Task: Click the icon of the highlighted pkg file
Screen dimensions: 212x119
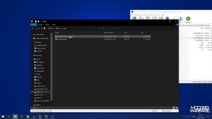Action: [56, 36]
